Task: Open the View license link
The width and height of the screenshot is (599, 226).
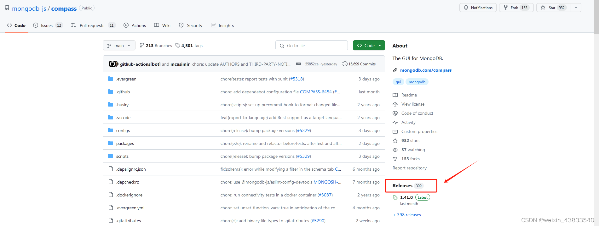Action: (x=409, y=104)
